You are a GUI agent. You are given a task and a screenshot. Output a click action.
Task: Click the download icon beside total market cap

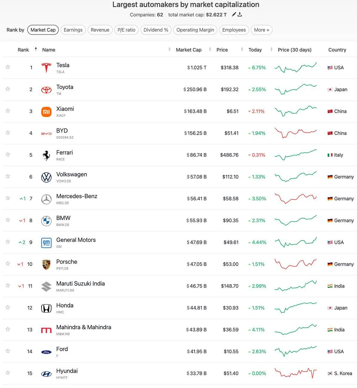[x=240, y=14]
